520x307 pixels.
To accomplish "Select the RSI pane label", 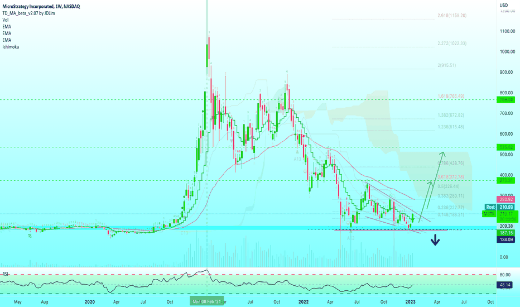I will click(6, 274).
